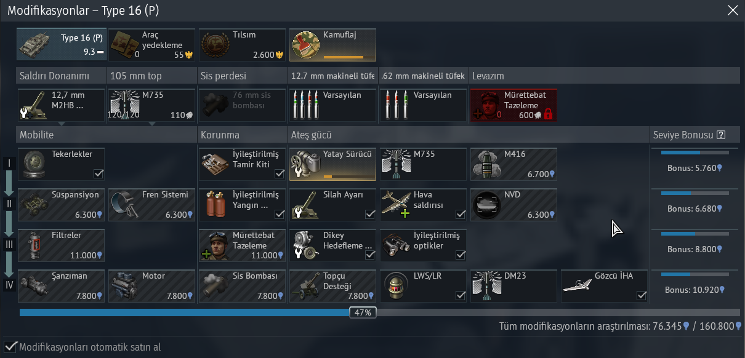Toggle Modifikasyonları otomatik satın al checkbox
Screen dimensions: 745x358
click(10, 347)
